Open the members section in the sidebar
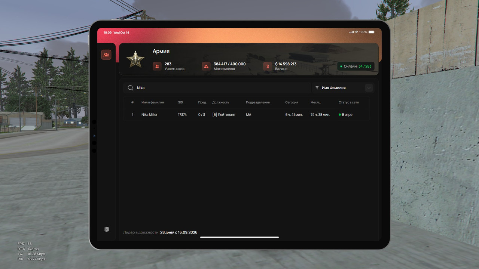This screenshot has width=479, height=269. pos(106,55)
